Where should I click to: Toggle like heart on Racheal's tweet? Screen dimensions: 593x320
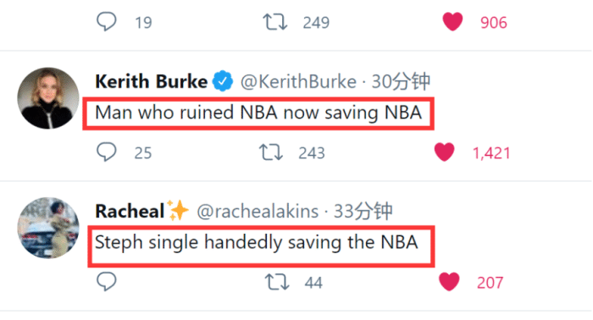449,282
